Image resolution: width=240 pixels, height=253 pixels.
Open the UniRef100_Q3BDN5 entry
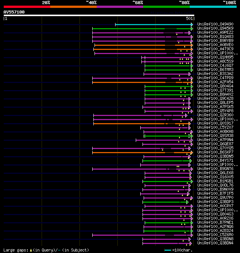coord(215,157)
